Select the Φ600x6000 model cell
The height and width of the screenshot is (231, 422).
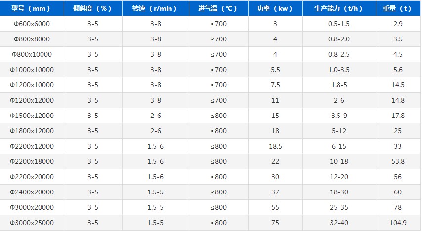tap(32, 24)
